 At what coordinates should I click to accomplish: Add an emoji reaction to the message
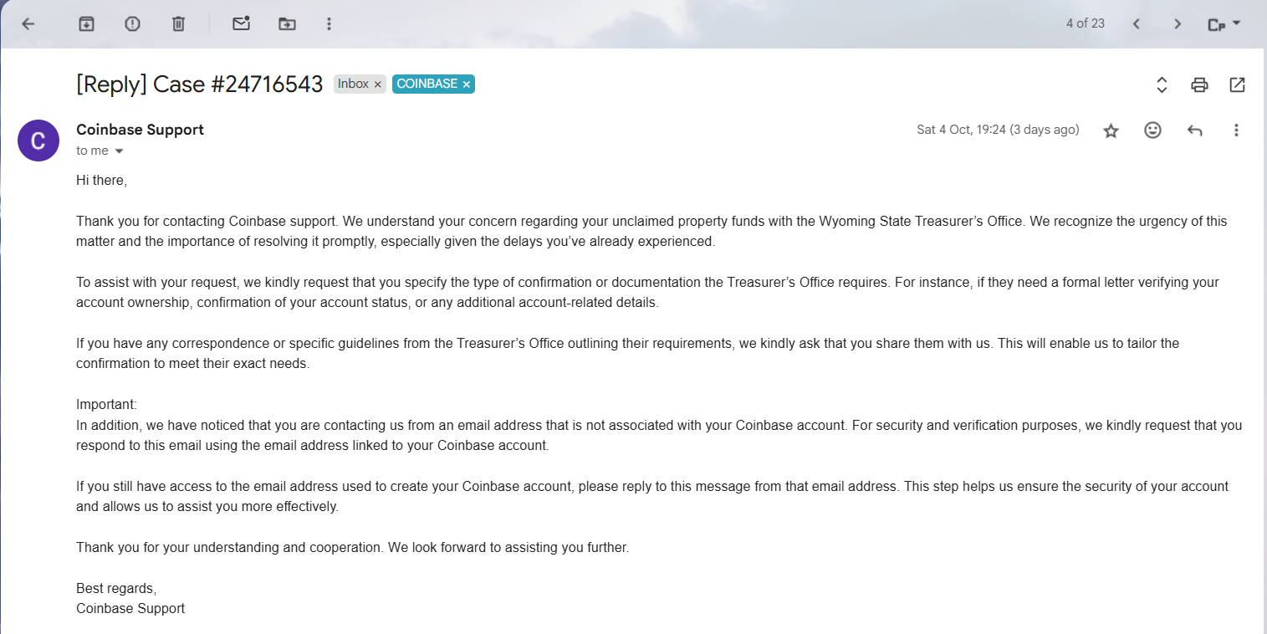1152,130
